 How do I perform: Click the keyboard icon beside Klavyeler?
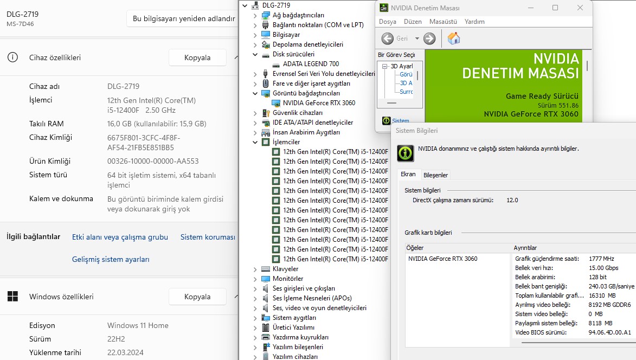[x=266, y=269]
